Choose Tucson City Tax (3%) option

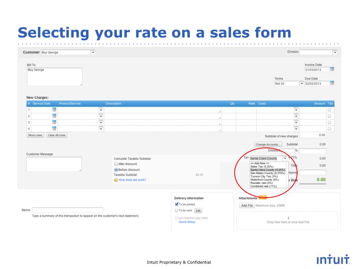[x=264, y=177]
